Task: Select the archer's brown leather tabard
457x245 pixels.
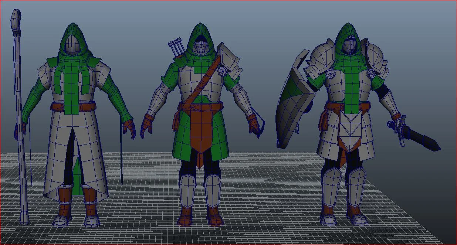Action: coord(201,127)
